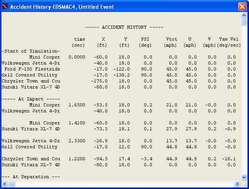The height and width of the screenshot is (189, 249).
Task: Click the EDSMAC4 app icon in title bar
Action: [5, 7]
